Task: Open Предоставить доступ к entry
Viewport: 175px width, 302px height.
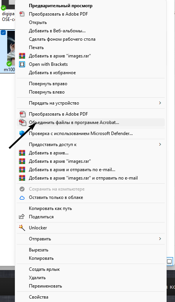Action: (x=91, y=145)
